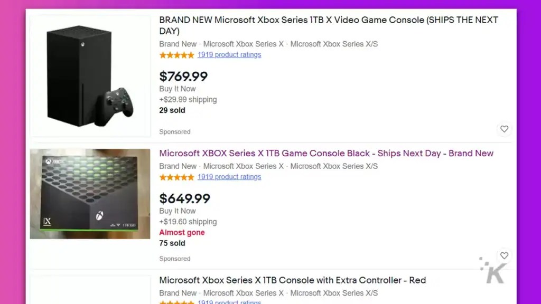This screenshot has width=541, height=304.
Task: Select Buy It Now on the $649.99 listing
Action: click(177, 211)
